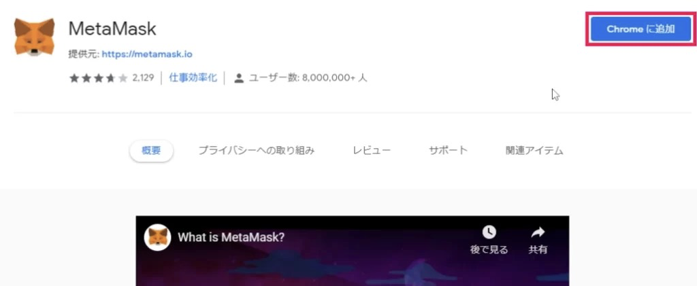Click the 後で見る clock icon
The height and width of the screenshot is (286, 697).
pyautogui.click(x=489, y=232)
